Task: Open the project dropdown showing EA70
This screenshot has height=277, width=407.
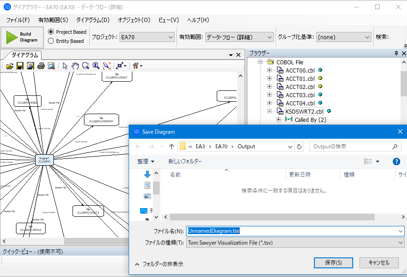Action: pos(147,37)
